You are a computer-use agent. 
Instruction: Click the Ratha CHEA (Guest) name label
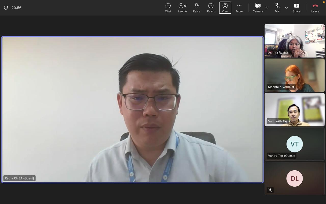click(x=19, y=178)
